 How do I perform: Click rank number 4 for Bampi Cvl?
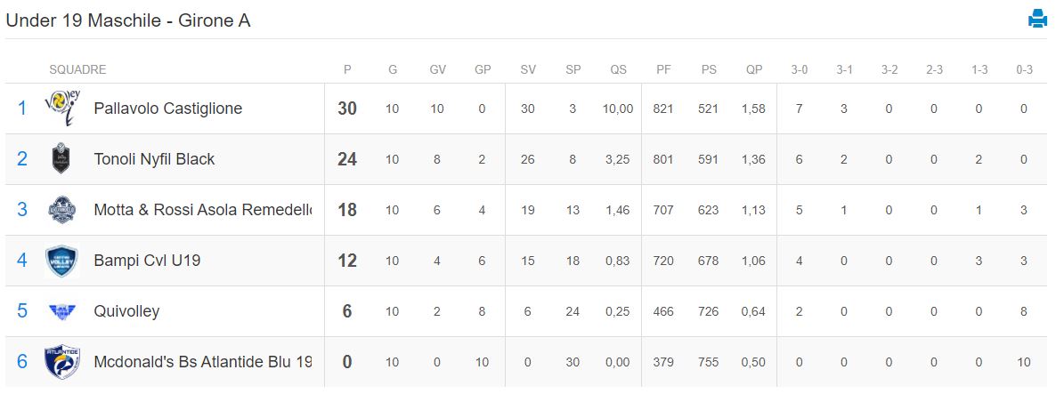[21, 261]
